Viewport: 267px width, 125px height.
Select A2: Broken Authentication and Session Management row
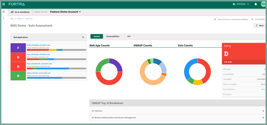tap(178, 118)
